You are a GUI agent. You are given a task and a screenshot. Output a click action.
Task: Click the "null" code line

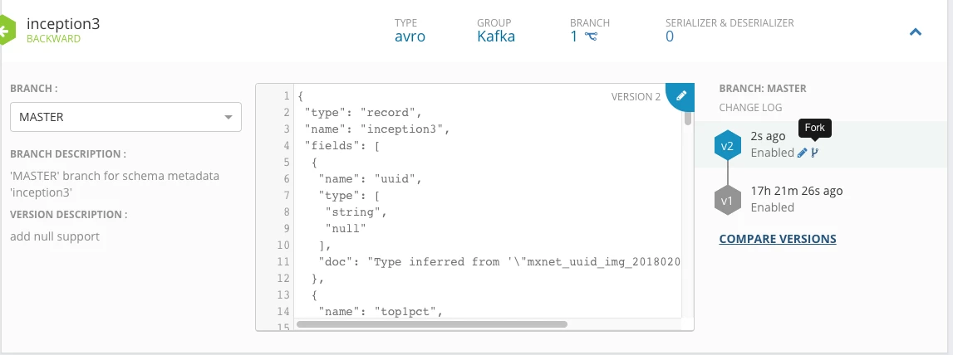coord(346,229)
